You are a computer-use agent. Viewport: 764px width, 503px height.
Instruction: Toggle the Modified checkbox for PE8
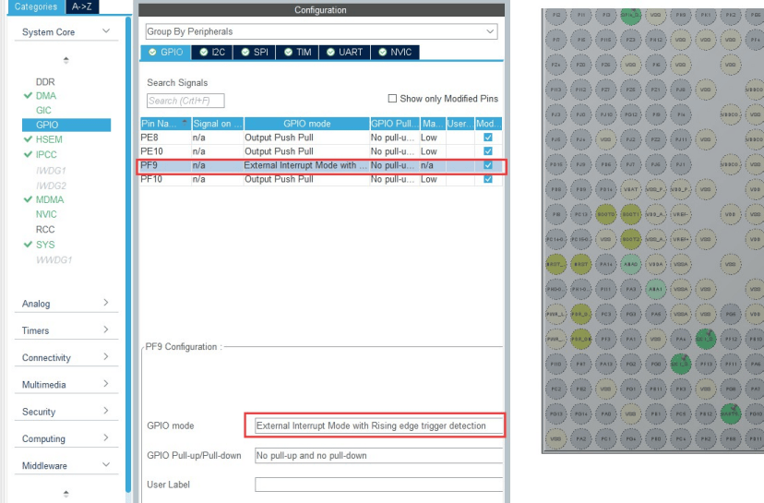pyautogui.click(x=488, y=138)
